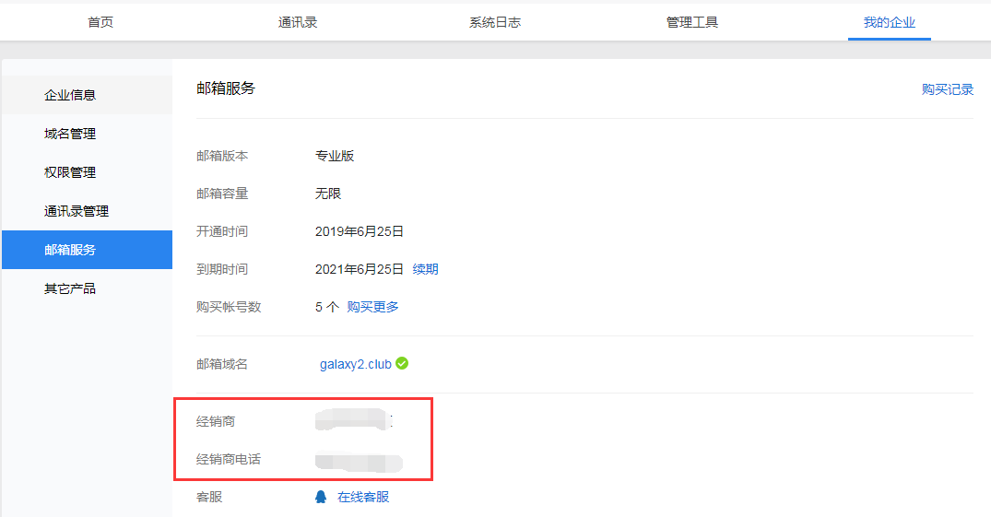Click 购买更多 to buy more accounts
The height and width of the screenshot is (517, 991).
pos(372,307)
